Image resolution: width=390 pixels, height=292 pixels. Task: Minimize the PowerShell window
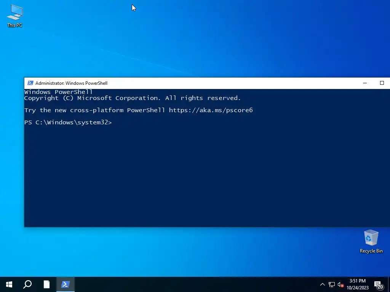(x=365, y=83)
